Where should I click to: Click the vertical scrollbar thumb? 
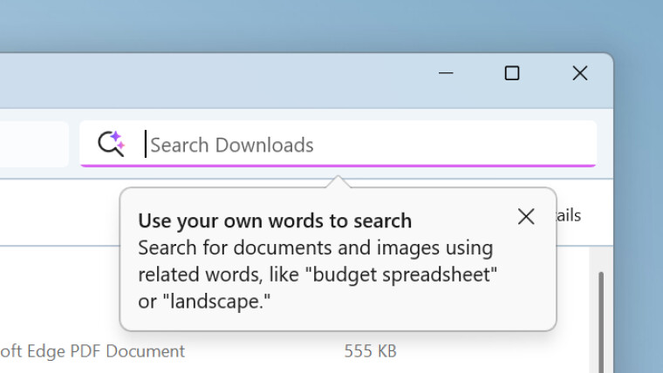(x=601, y=322)
